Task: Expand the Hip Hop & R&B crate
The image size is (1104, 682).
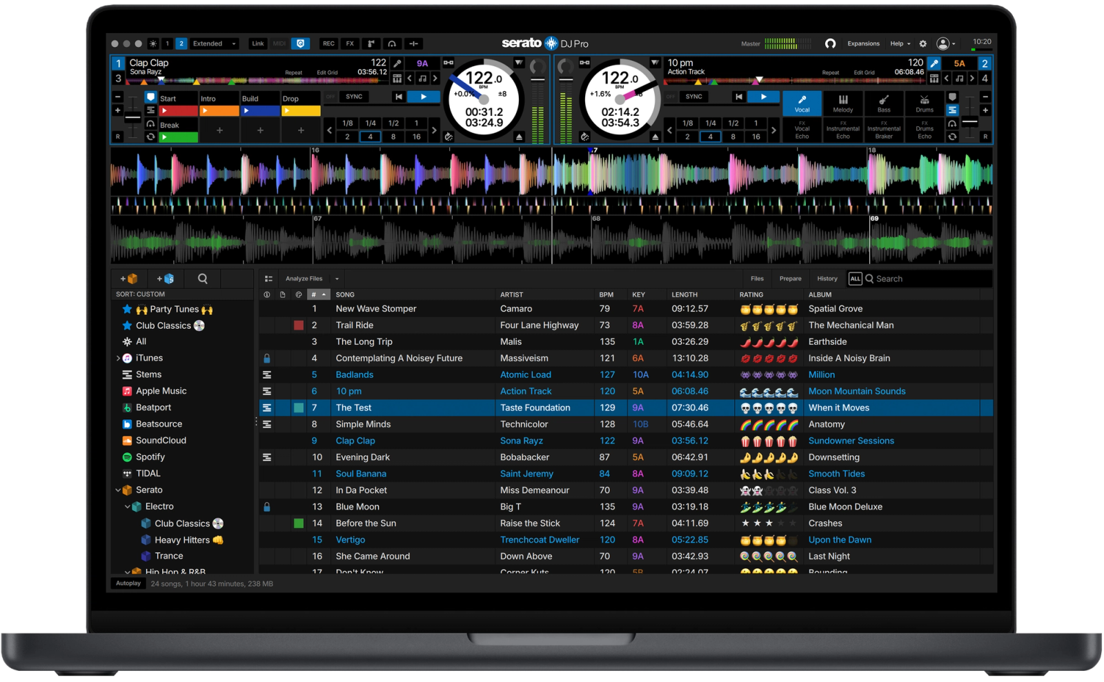Action: point(126,572)
